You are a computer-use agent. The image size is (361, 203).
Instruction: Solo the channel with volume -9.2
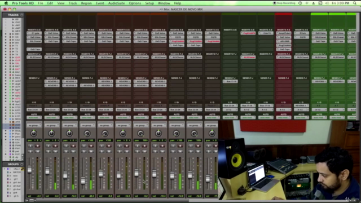click(138, 151)
